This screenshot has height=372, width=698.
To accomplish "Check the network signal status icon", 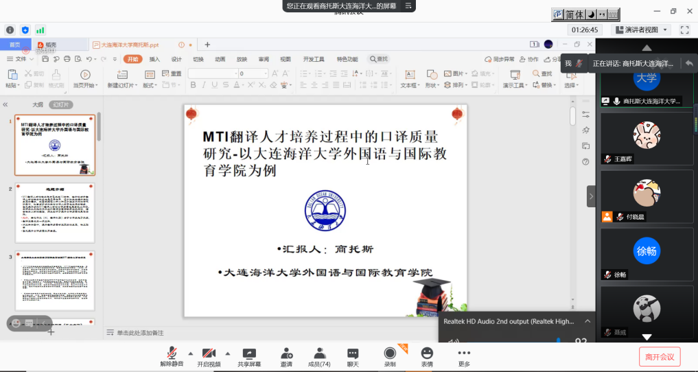I will coord(40,30).
